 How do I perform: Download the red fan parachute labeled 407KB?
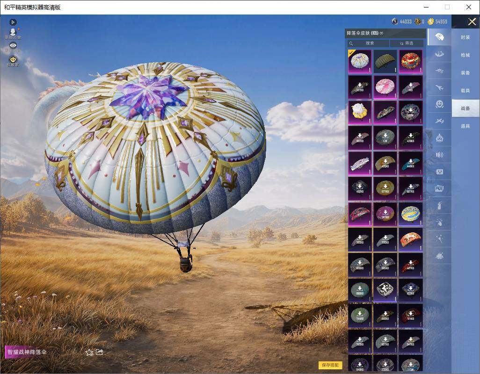click(410, 265)
